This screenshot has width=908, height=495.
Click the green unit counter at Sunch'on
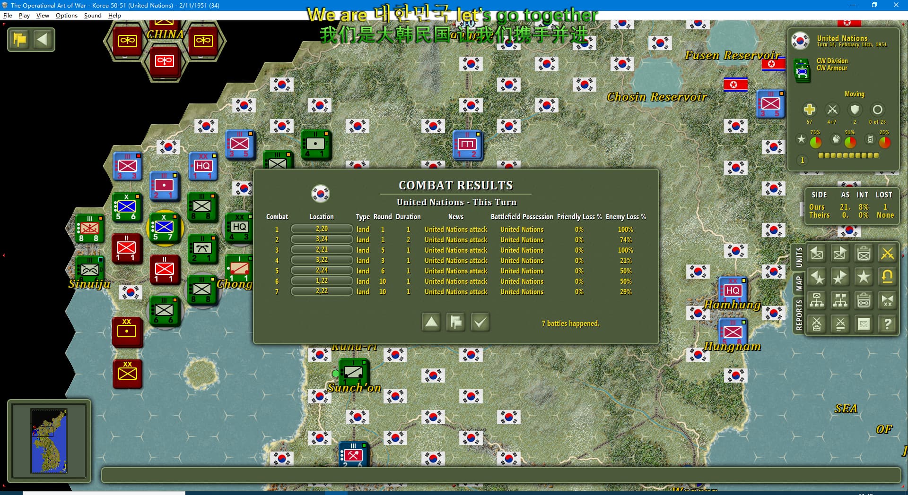pos(353,373)
